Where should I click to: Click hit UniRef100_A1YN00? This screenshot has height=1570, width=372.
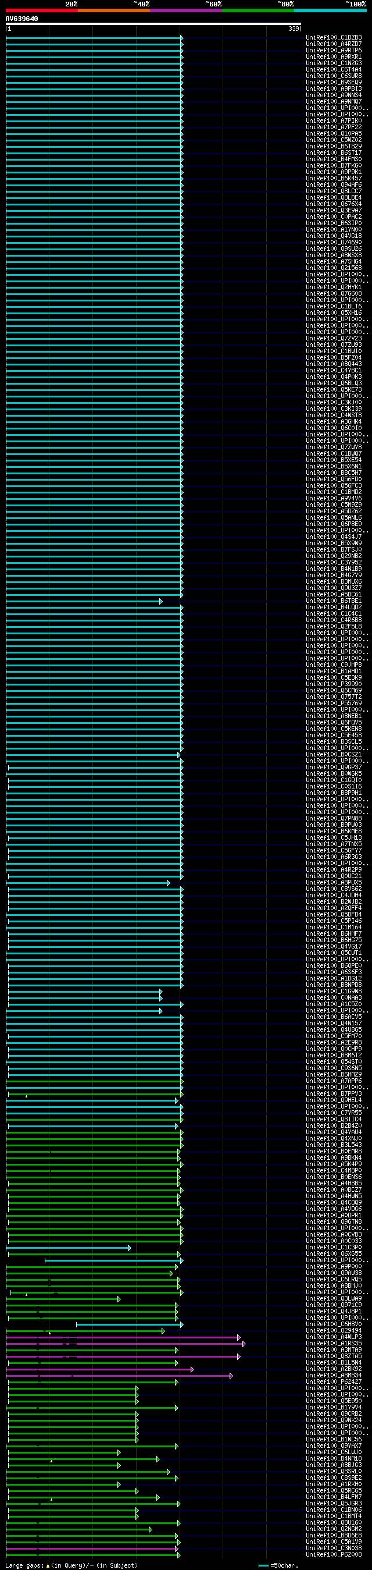(x=334, y=230)
